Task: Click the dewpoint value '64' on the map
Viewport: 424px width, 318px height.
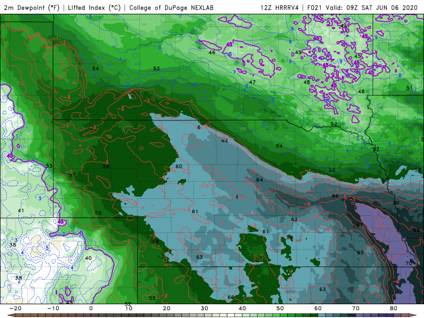Action: [260, 180]
